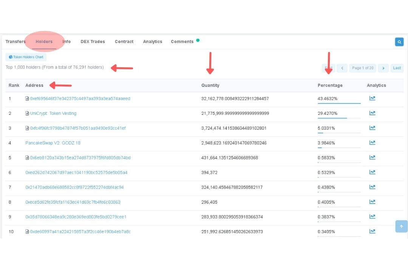The width and height of the screenshot is (408, 272).
Task: Click the Analytics column header
Action: click(x=376, y=85)
